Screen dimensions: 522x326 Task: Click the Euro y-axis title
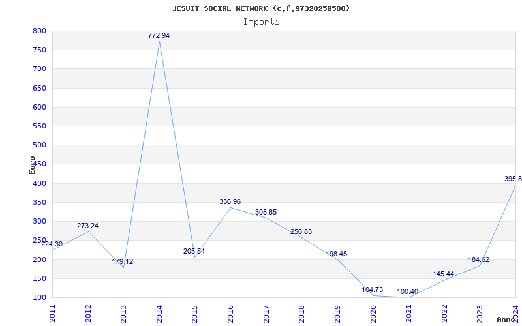pyautogui.click(x=32, y=166)
